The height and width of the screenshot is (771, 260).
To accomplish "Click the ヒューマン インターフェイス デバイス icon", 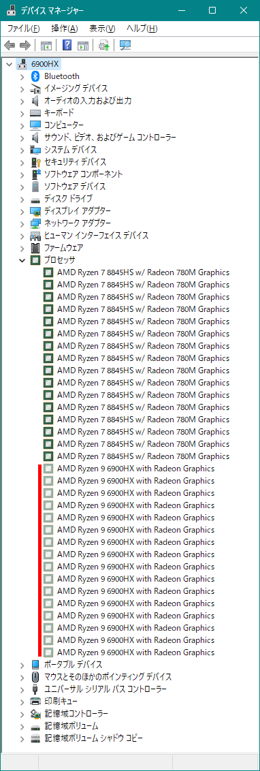I will [35, 236].
